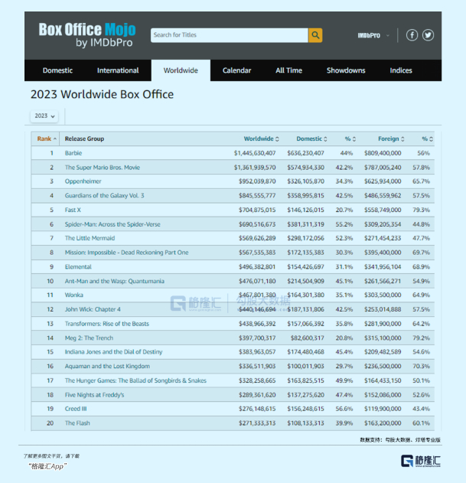Open Transformers: Rise of the Beasts link
This screenshot has height=483, width=466.
click(x=106, y=324)
